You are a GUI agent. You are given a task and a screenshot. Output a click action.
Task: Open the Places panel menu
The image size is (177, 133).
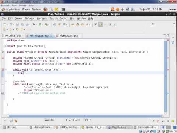[x=26, y=9]
